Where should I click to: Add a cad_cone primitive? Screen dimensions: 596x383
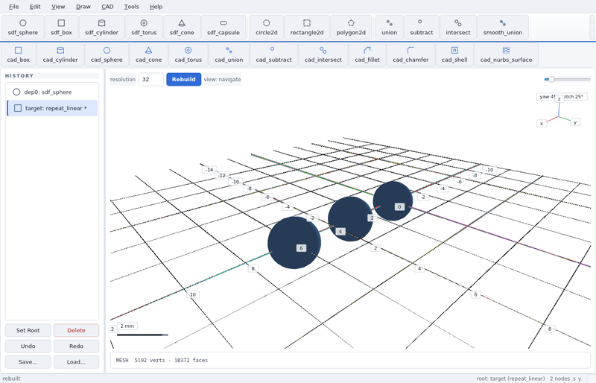click(148, 55)
